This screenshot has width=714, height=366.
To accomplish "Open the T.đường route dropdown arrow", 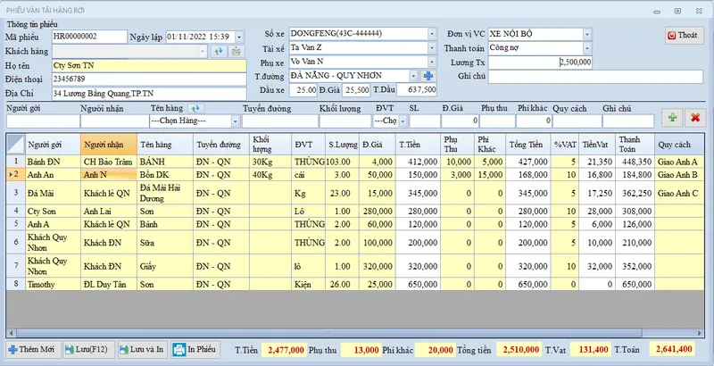I will coord(413,76).
